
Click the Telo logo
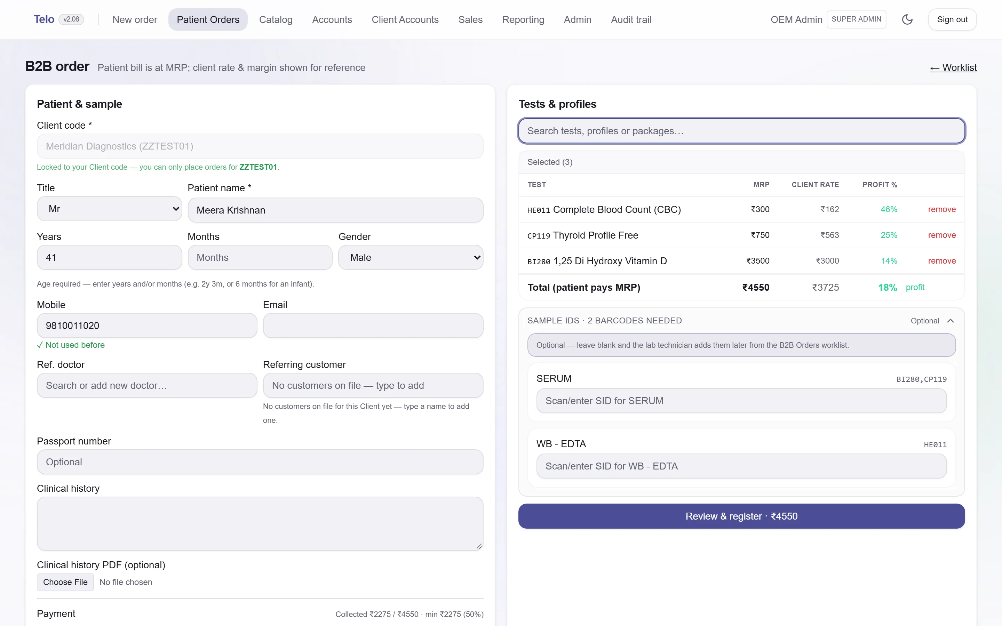point(44,19)
